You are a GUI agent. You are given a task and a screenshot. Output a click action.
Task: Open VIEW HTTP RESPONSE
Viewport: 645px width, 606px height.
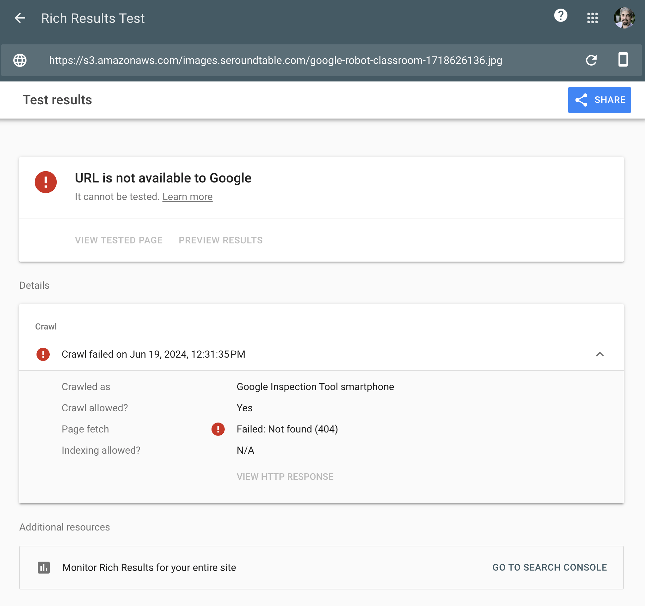[x=285, y=477]
